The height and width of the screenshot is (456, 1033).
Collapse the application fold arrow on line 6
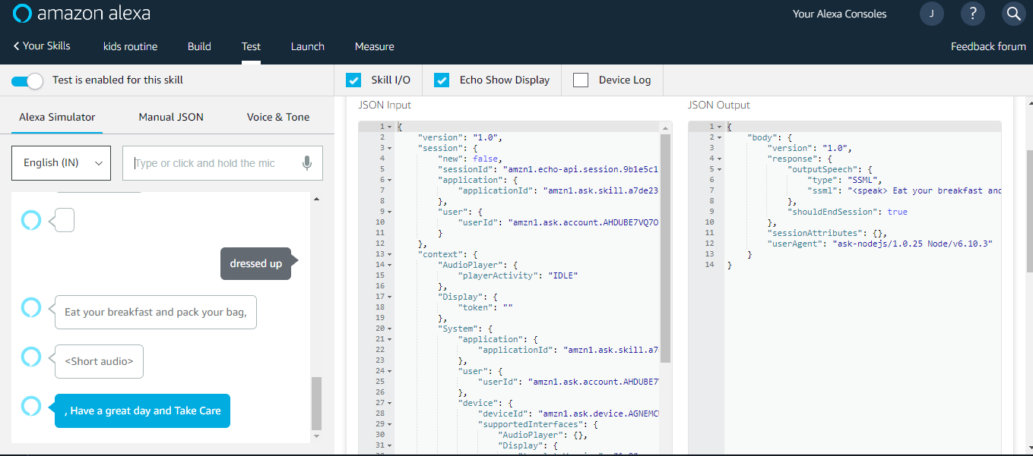389,180
